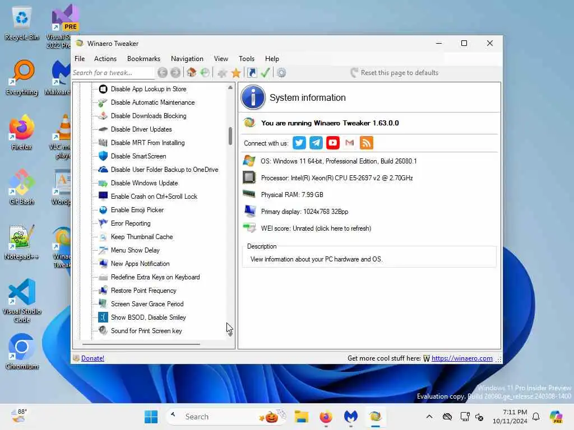This screenshot has height=430, width=574.
Task: Open Firefox from the taskbar
Action: pos(326,417)
